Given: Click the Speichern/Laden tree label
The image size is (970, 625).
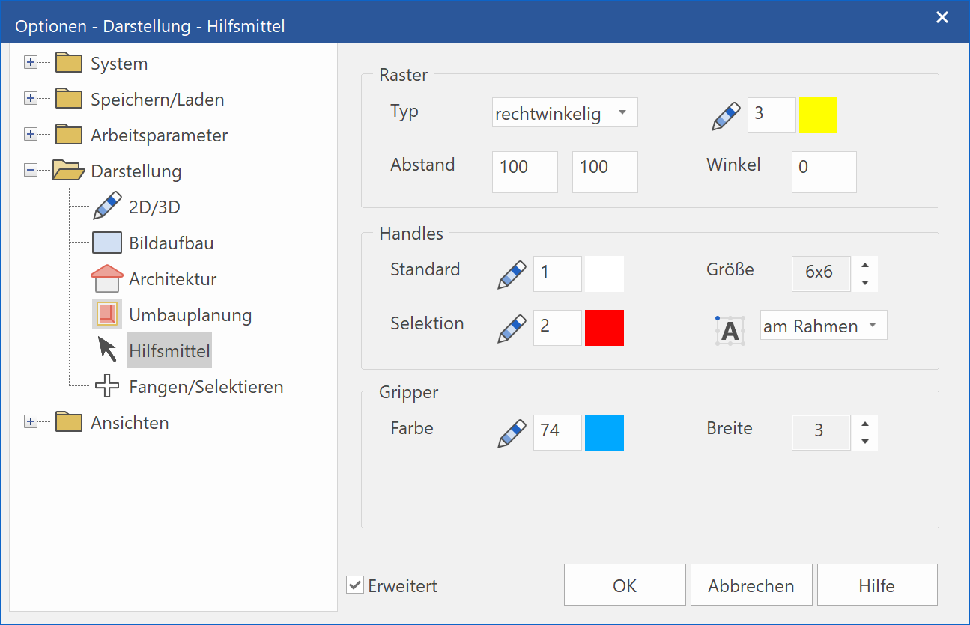Looking at the screenshot, I should pyautogui.click(x=157, y=100).
